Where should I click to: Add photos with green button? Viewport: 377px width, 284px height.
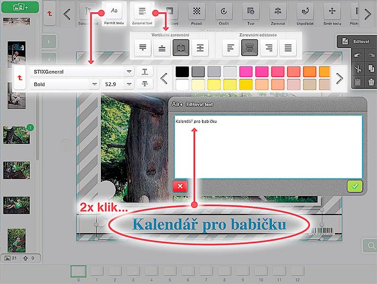[20, 7]
